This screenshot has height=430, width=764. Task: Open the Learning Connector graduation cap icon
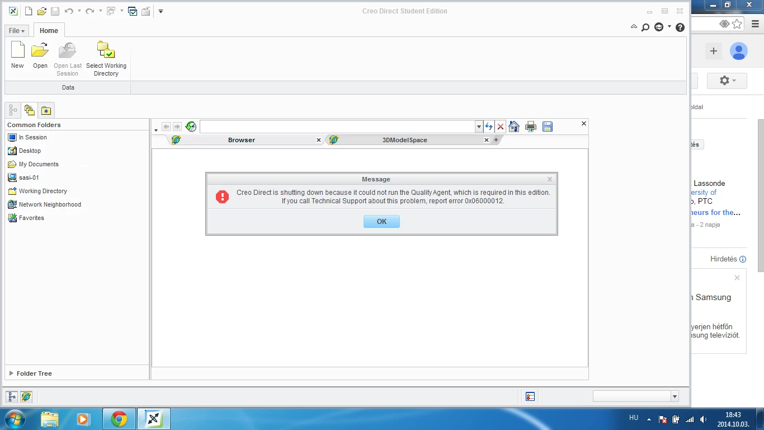[659, 27]
